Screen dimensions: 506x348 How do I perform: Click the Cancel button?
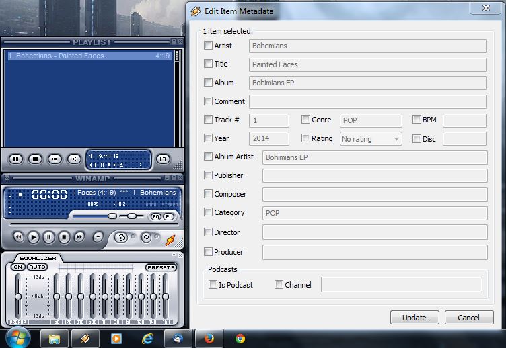[x=468, y=318]
